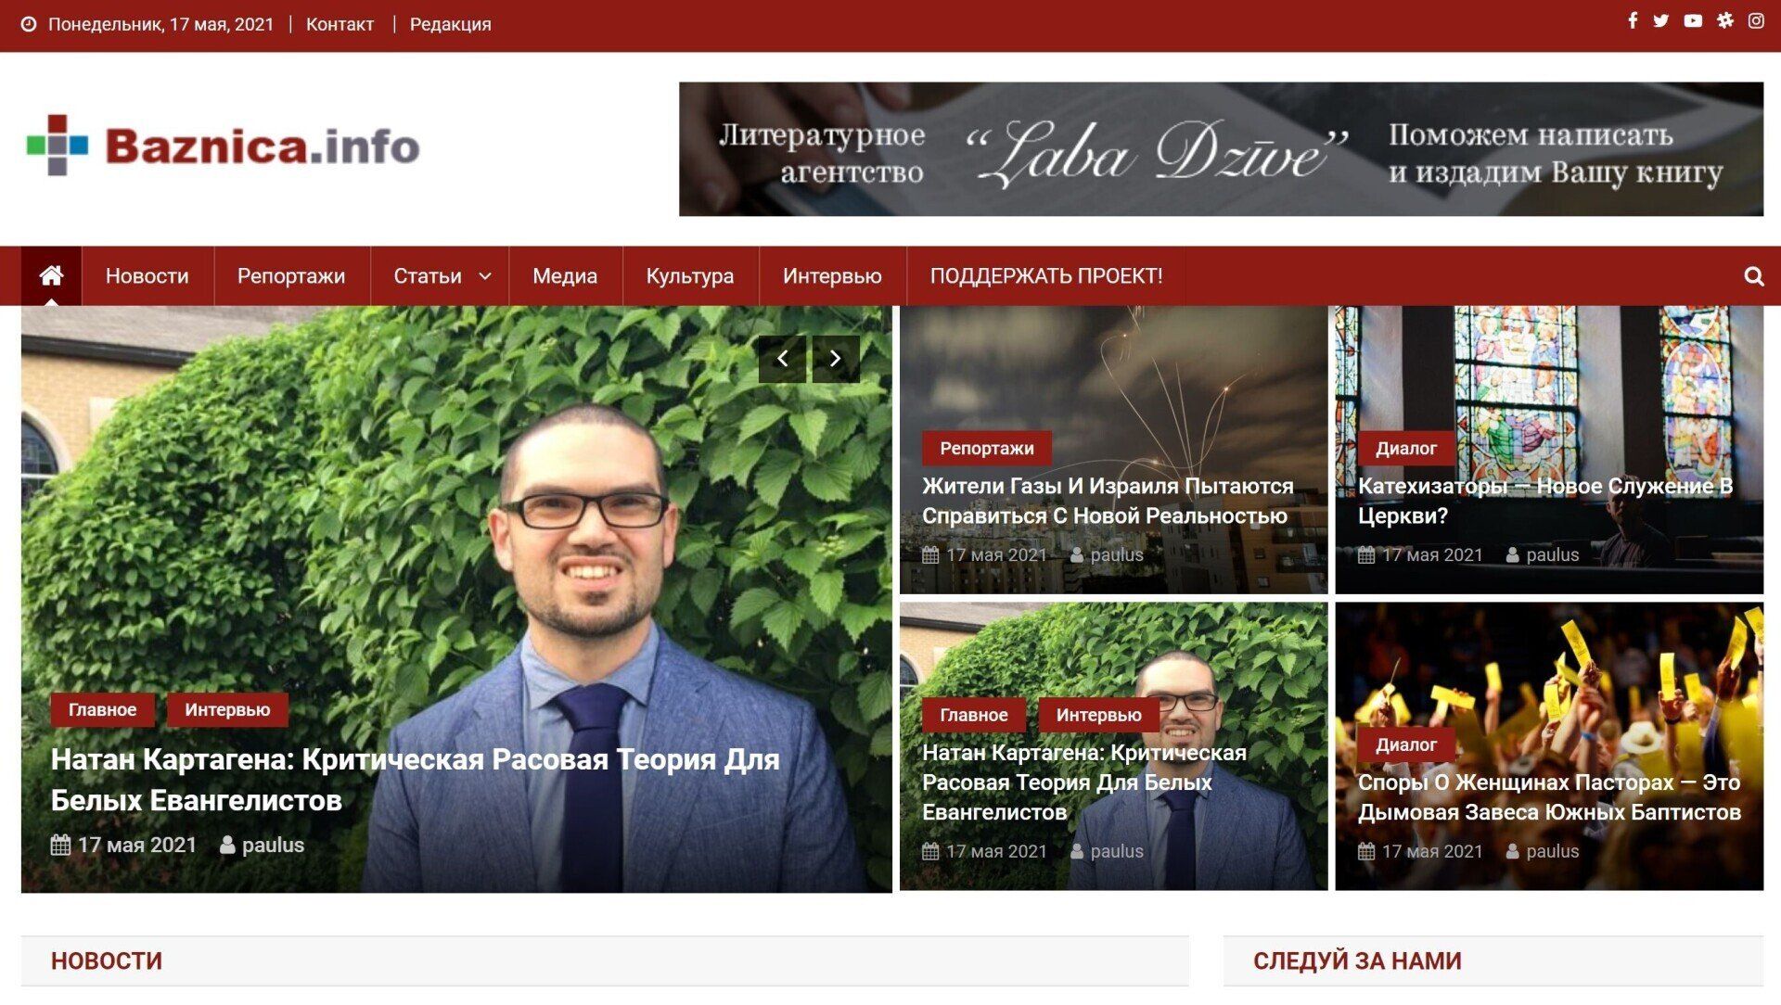Image resolution: width=1781 pixels, height=1005 pixels.
Task: Click ПОДДЕРЖАТЬ ПРОЕКТ! link
Action: click(x=1045, y=276)
